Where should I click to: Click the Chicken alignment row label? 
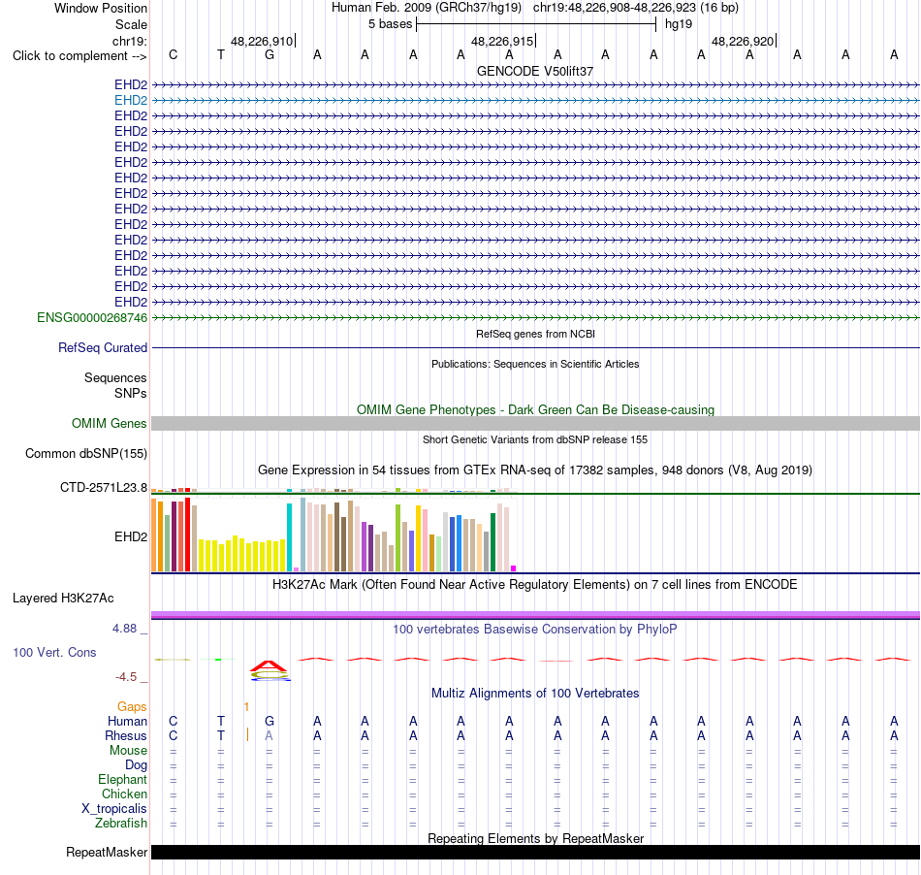124,794
